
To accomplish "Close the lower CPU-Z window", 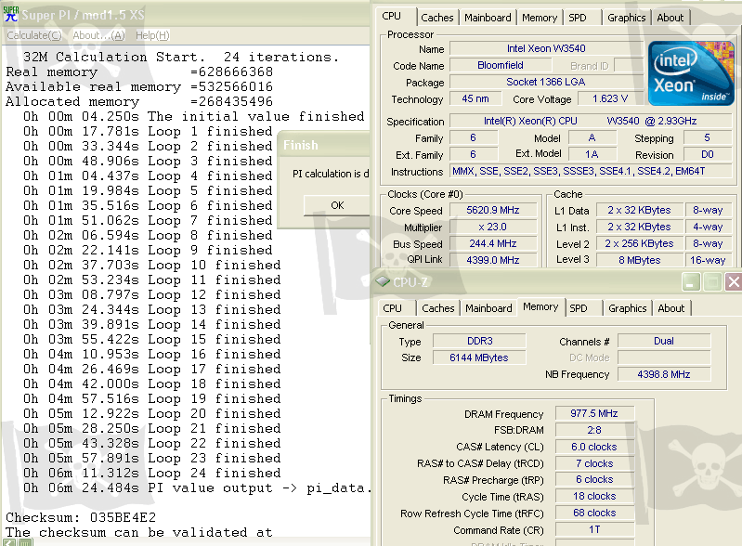I will click(733, 282).
